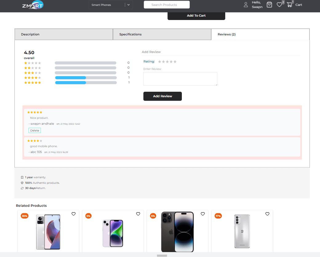Screen dimensions: 320x257
Task: Favorite the black iPhone Pro related product
Action: point(203,214)
